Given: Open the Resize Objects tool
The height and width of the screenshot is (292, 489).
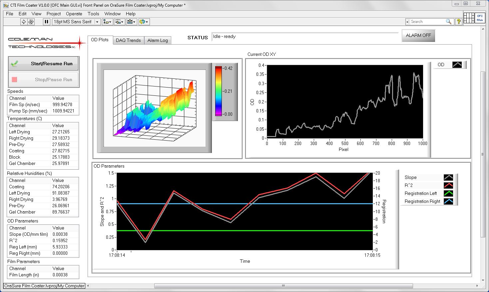Looking at the screenshot, I should coord(131,22).
